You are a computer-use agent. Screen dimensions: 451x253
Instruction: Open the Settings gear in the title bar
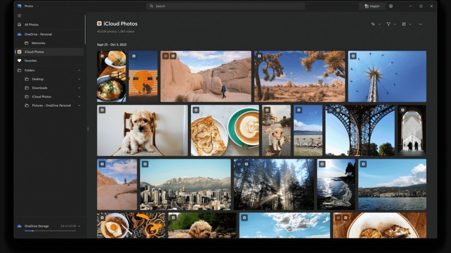(x=390, y=6)
